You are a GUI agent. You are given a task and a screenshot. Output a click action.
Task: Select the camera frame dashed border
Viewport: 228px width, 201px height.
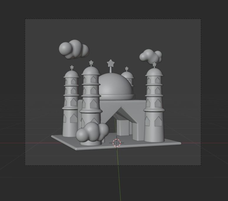tap(113, 92)
